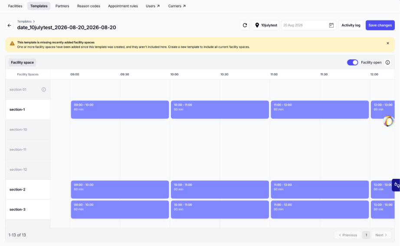Dismiss the yellow warning banner
400x246 pixels.
[x=388, y=43]
